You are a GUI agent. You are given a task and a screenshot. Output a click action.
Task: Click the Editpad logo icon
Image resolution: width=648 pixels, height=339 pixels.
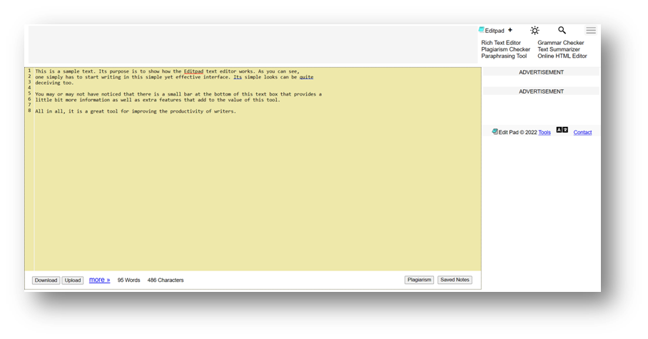coord(482,30)
